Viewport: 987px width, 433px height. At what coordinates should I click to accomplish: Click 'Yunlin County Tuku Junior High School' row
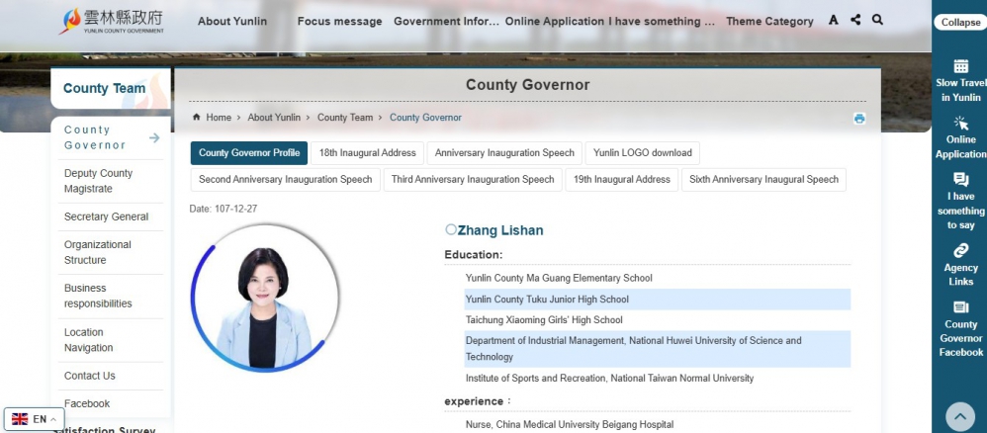coord(657,299)
